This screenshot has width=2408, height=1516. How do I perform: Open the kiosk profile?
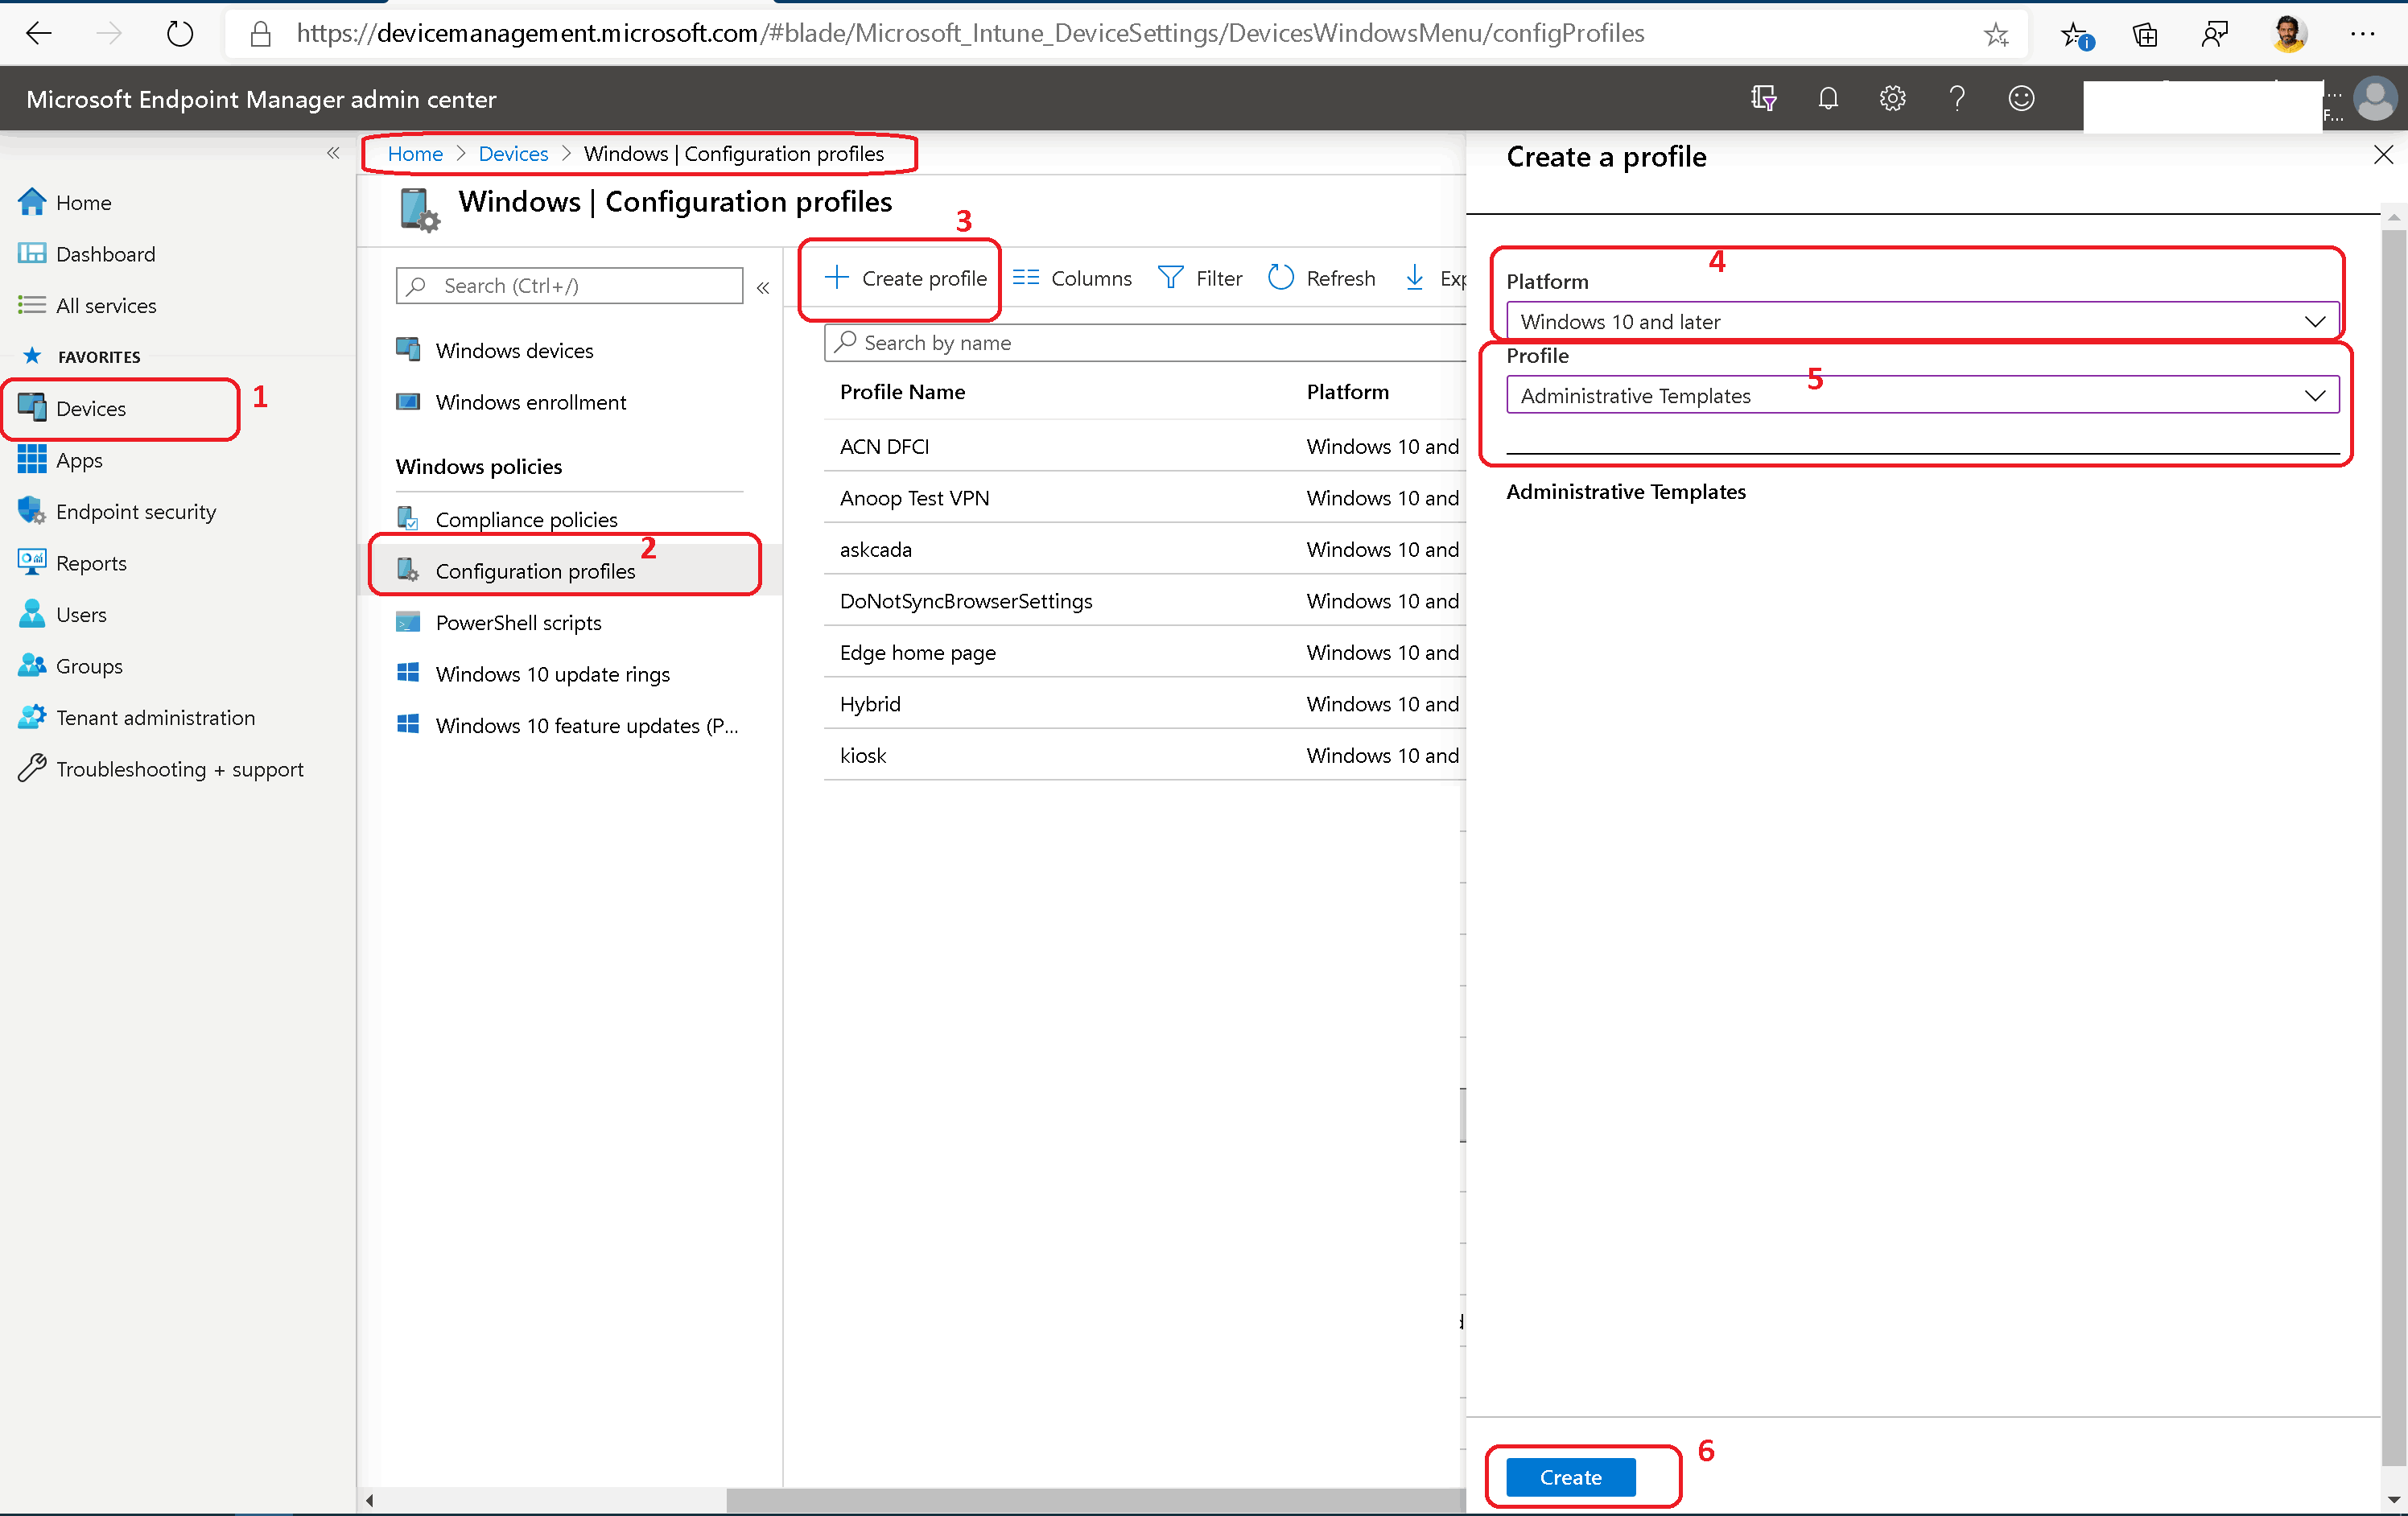(863, 755)
